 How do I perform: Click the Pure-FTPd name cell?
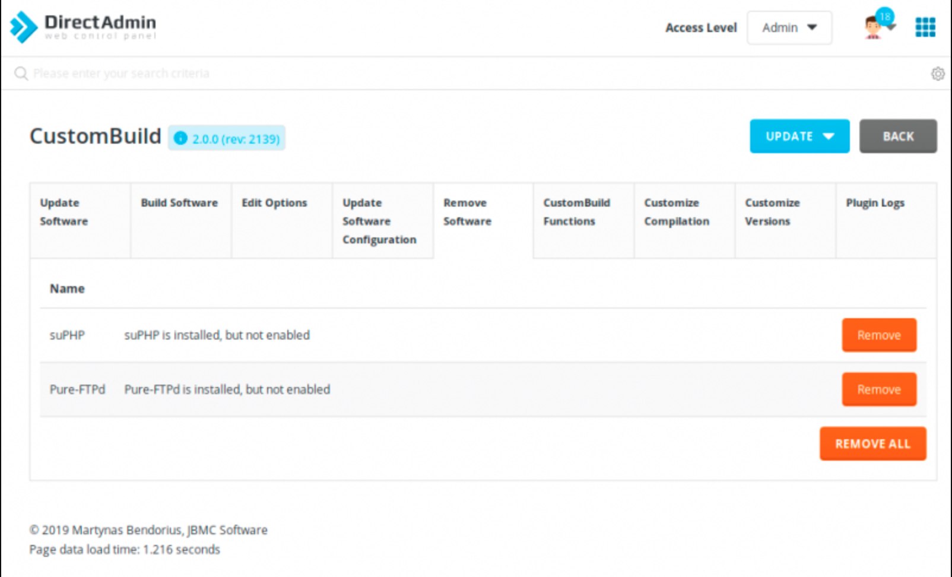[77, 389]
